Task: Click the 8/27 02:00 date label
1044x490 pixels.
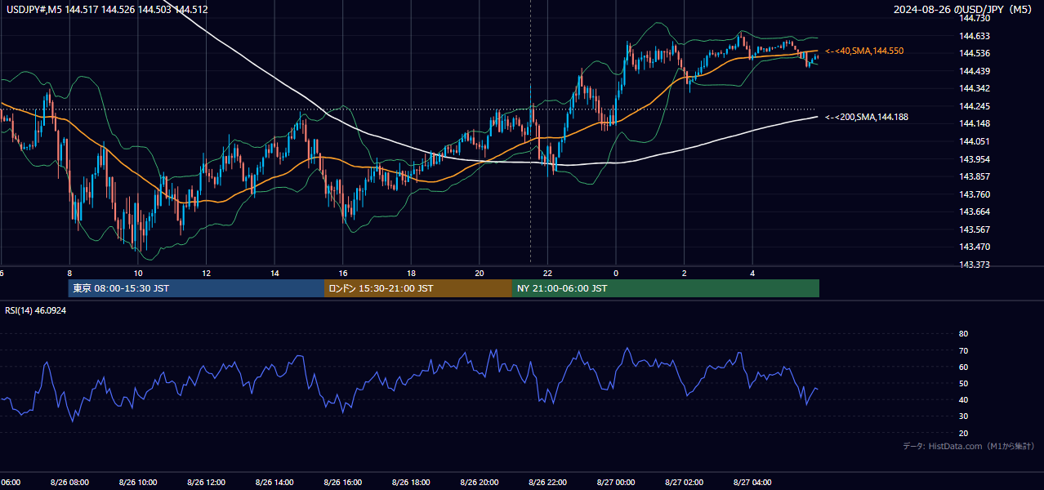Action: [684, 483]
